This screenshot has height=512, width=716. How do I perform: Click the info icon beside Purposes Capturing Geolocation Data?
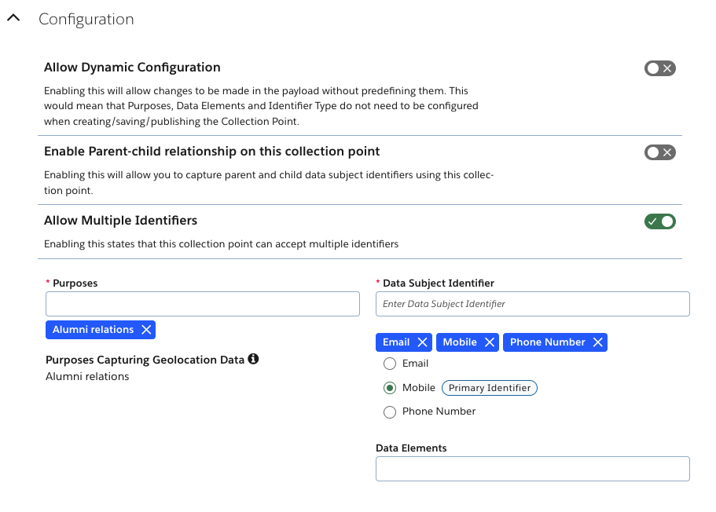pyautogui.click(x=252, y=359)
